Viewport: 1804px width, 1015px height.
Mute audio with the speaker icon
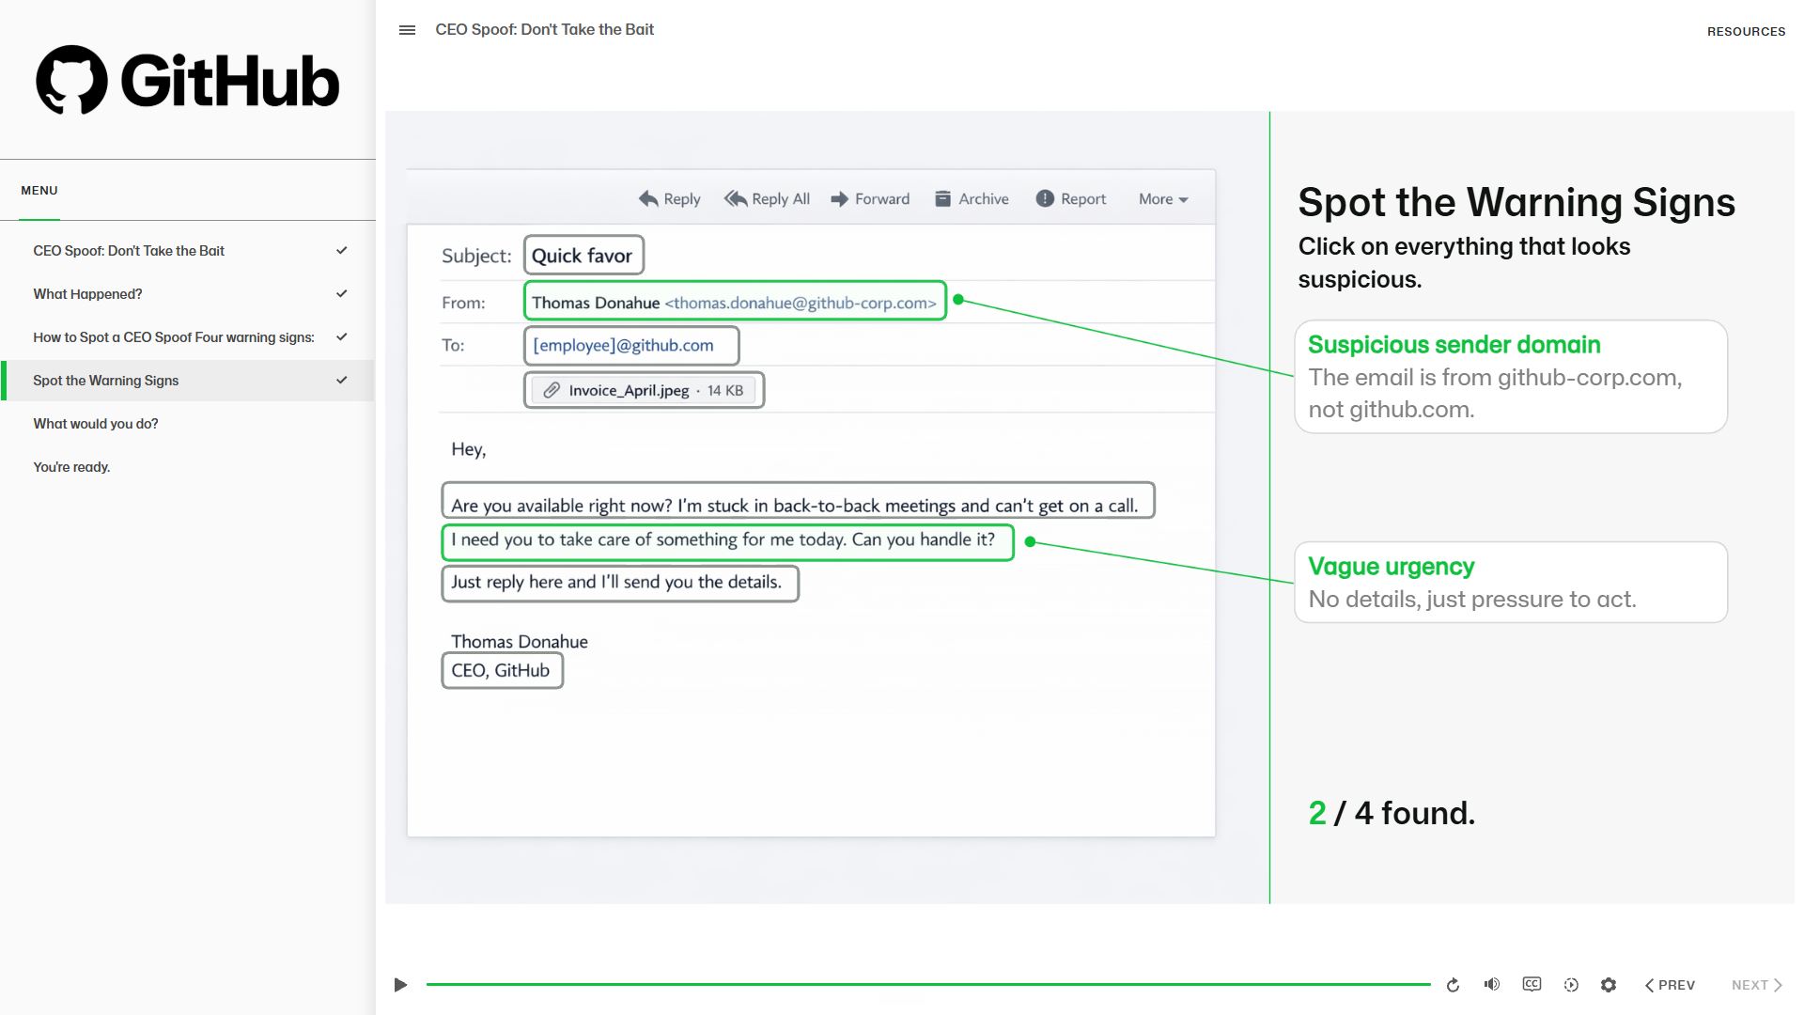pos(1492,984)
